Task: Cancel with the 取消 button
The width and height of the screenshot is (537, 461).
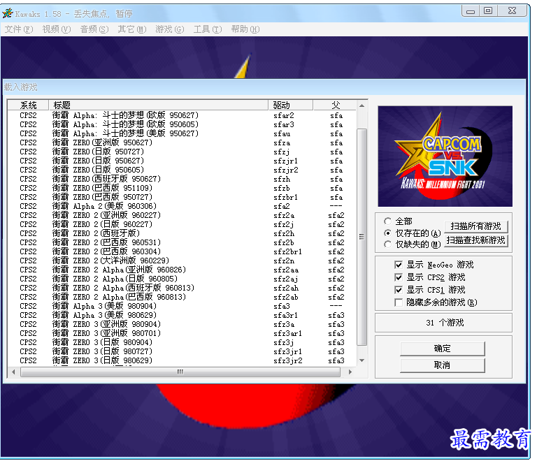Action: (442, 365)
